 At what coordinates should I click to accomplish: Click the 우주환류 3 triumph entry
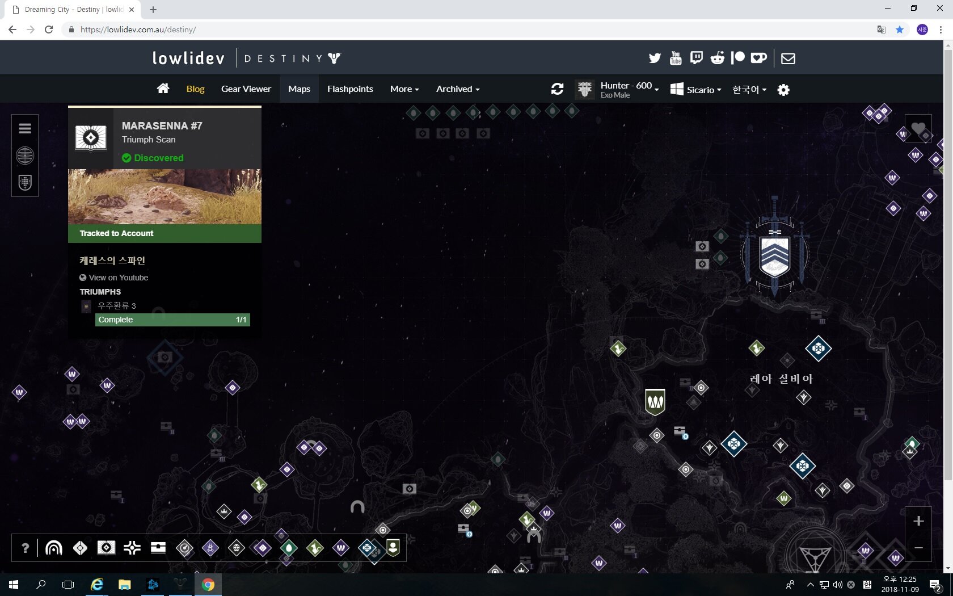(117, 305)
